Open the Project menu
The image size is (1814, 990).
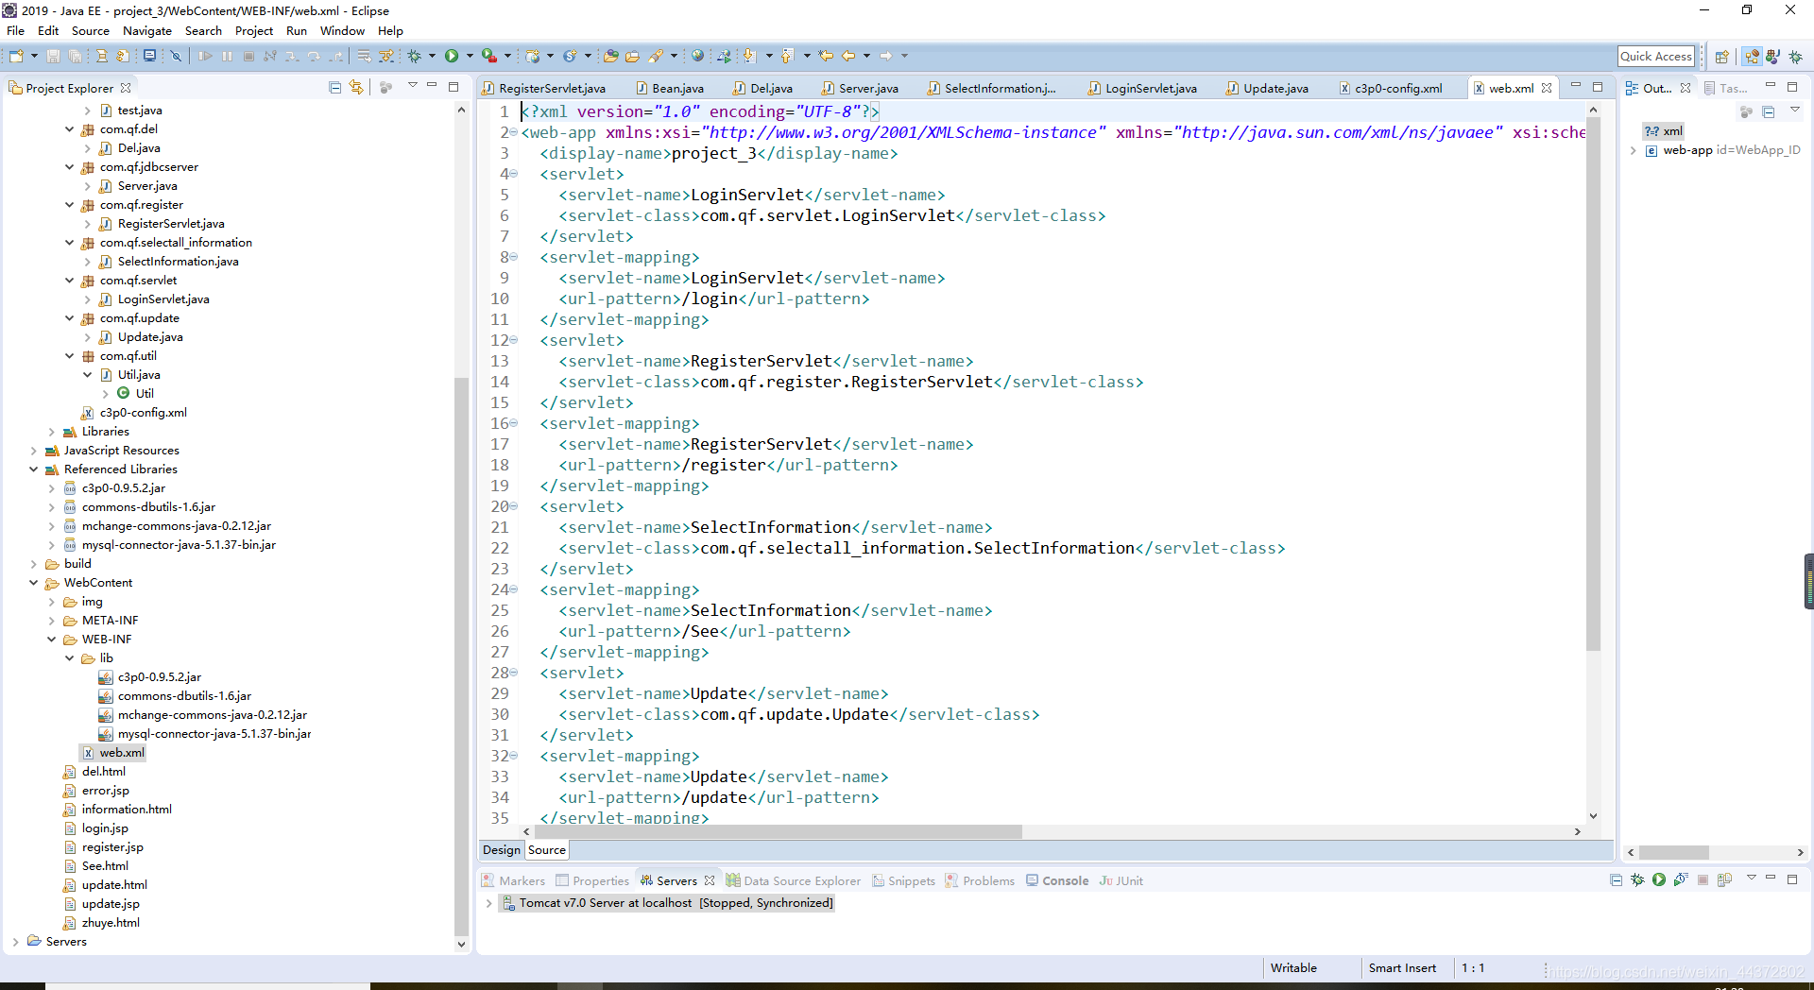pyautogui.click(x=254, y=30)
